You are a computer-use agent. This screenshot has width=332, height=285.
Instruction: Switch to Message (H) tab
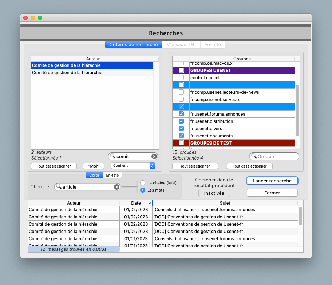click(x=181, y=45)
